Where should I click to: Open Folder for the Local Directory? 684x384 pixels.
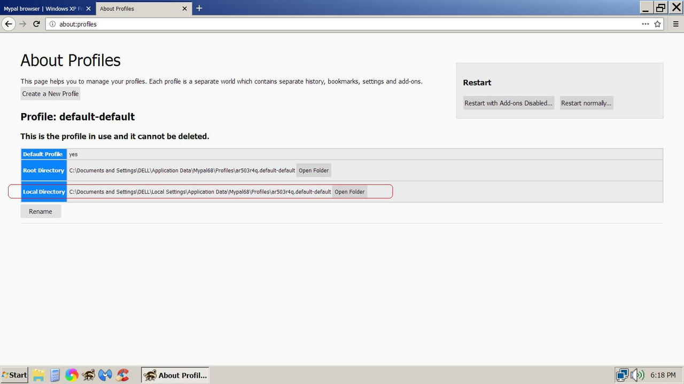(349, 192)
